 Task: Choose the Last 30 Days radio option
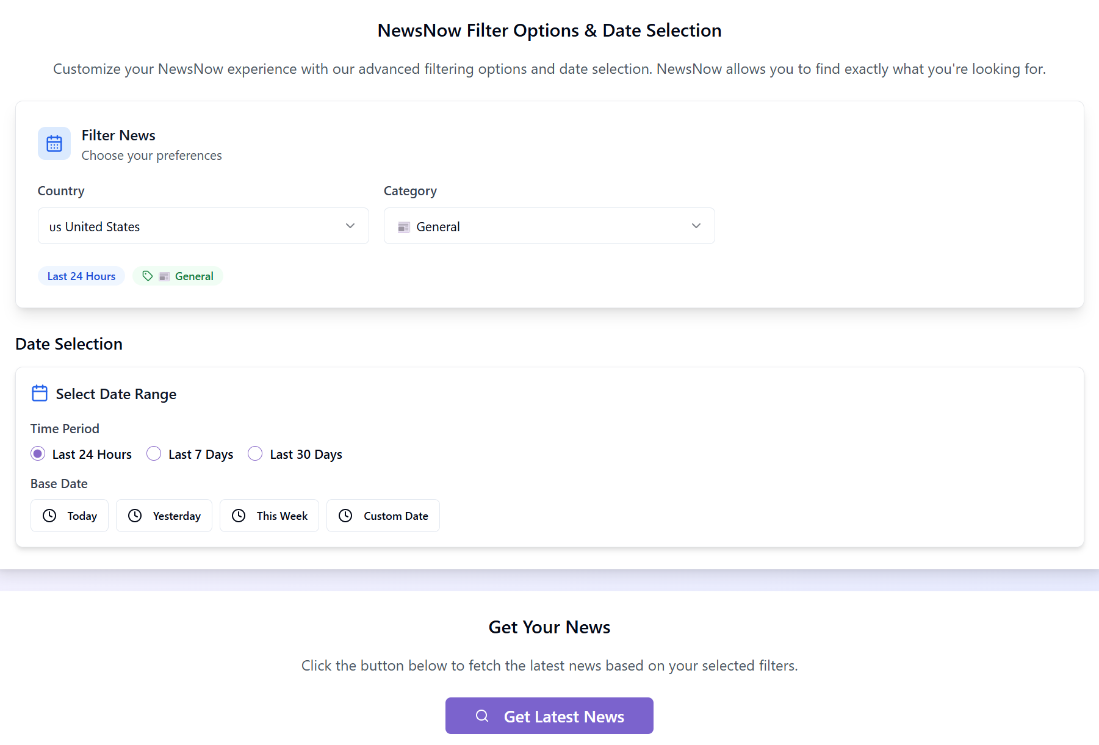(255, 453)
